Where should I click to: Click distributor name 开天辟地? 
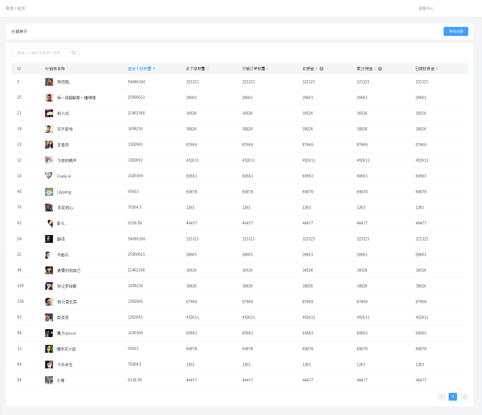point(65,129)
